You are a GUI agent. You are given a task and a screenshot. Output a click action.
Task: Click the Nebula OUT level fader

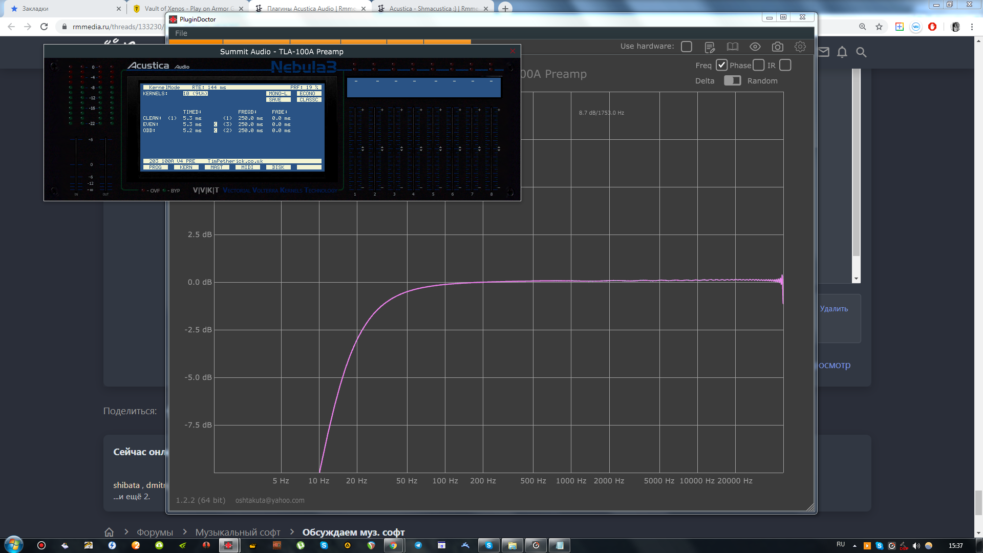[105, 165]
